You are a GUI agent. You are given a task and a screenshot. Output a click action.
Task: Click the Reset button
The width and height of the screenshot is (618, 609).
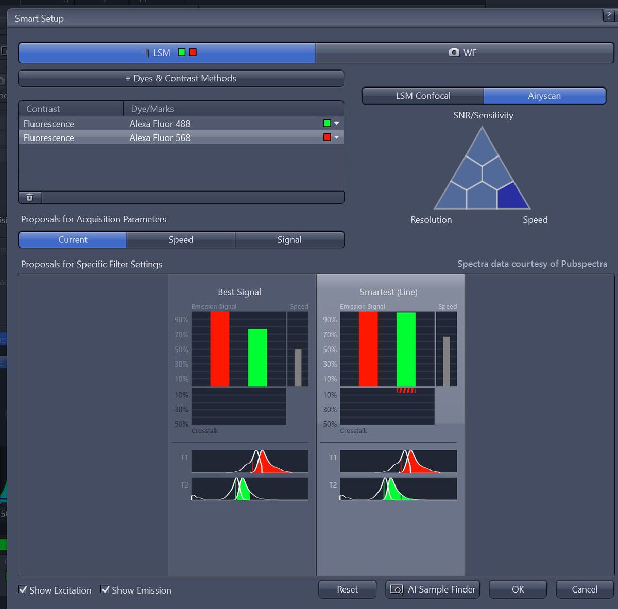tap(347, 589)
